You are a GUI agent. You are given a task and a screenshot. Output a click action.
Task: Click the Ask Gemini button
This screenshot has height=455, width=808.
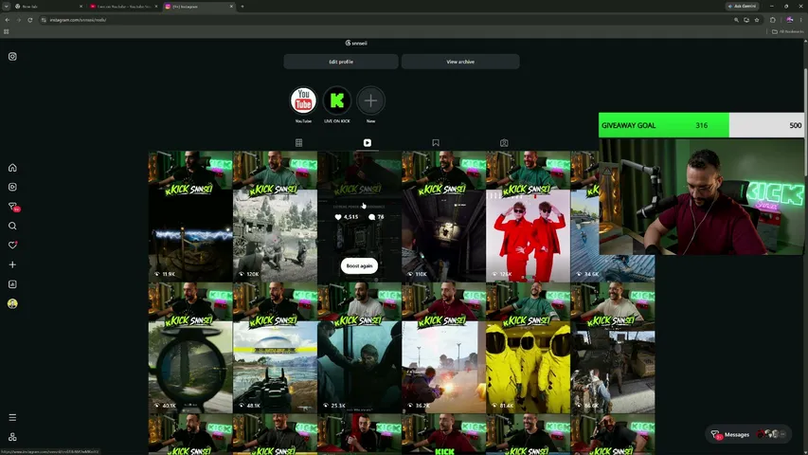pos(742,7)
